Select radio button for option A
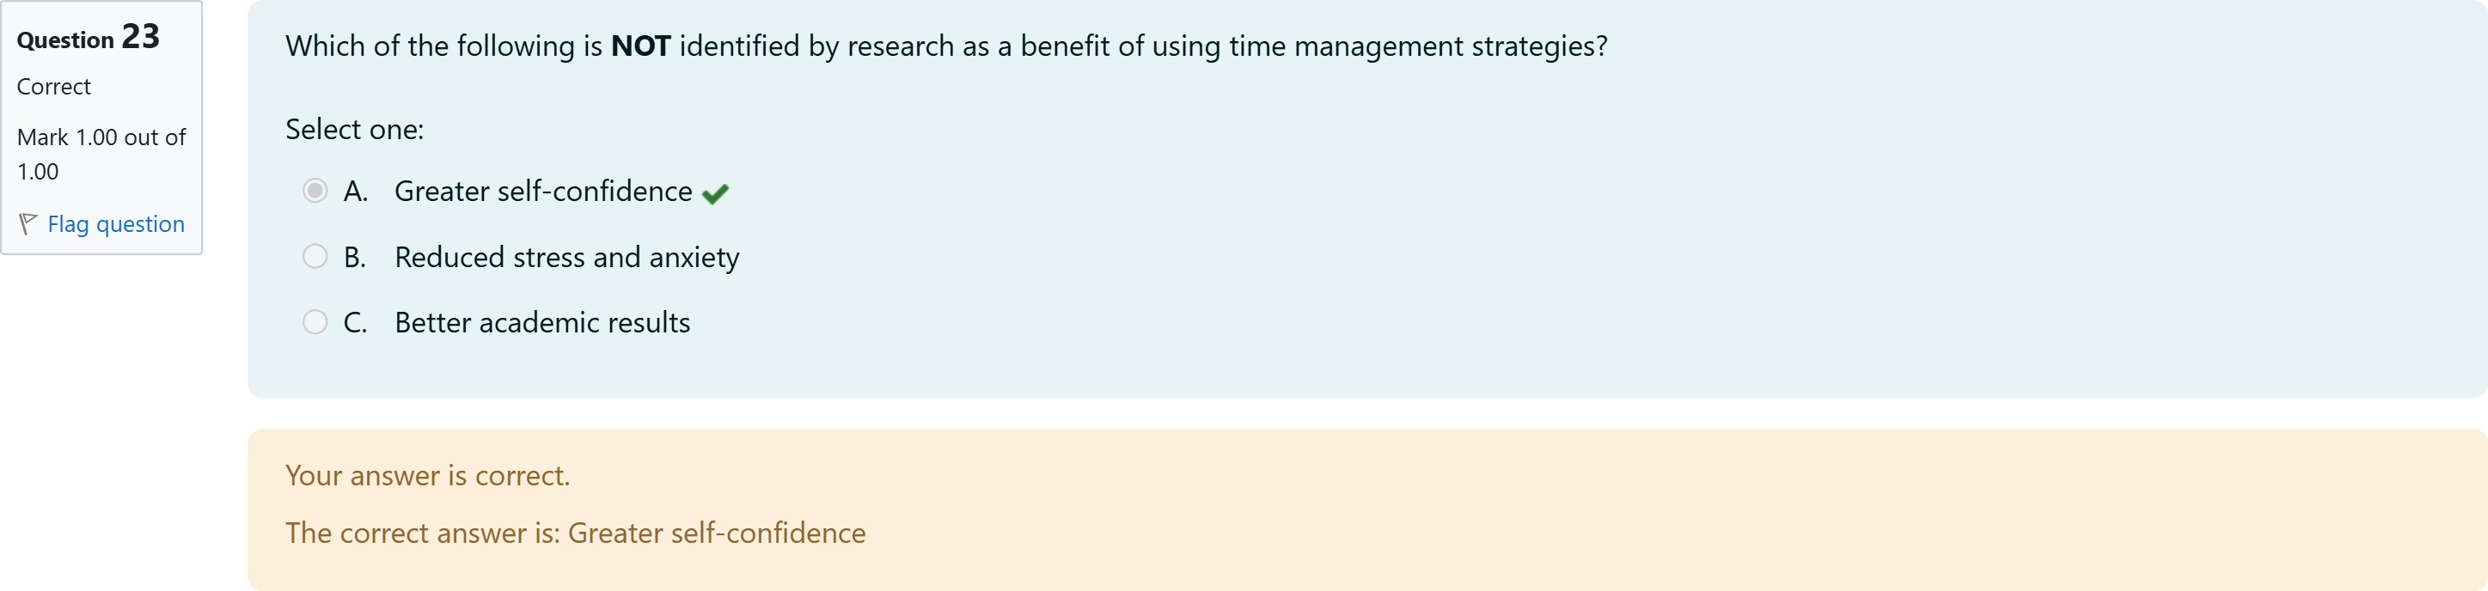Image resolution: width=2488 pixels, height=591 pixels. click(x=315, y=192)
